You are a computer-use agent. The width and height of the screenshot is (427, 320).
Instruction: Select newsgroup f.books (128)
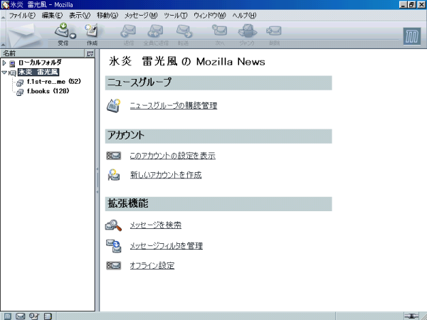[48, 91]
